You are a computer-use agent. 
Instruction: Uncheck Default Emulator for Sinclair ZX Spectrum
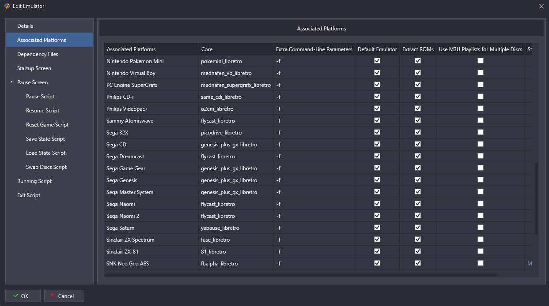(377, 239)
